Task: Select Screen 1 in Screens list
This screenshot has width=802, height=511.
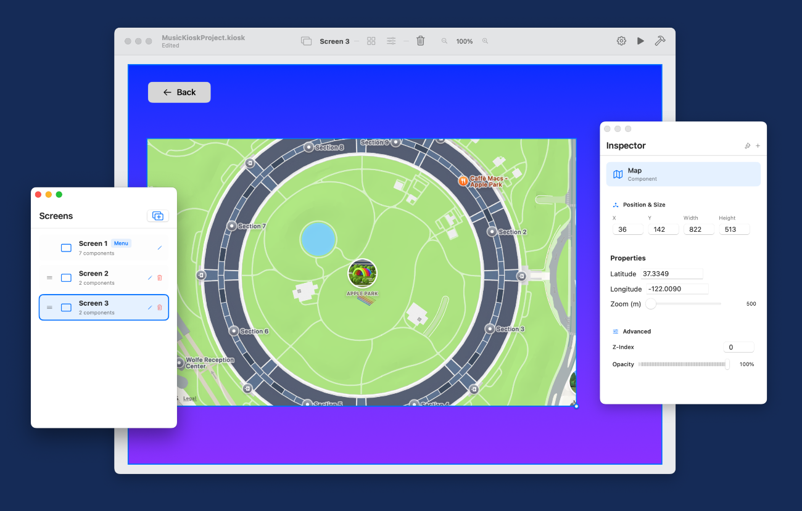Action: (104, 248)
